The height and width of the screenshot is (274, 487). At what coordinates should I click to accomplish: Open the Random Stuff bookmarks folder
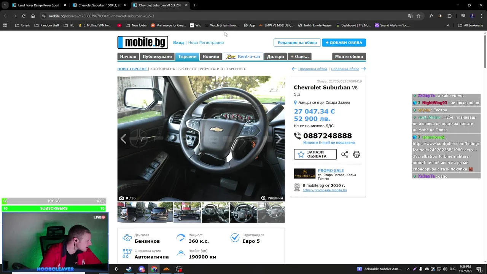coord(47,25)
